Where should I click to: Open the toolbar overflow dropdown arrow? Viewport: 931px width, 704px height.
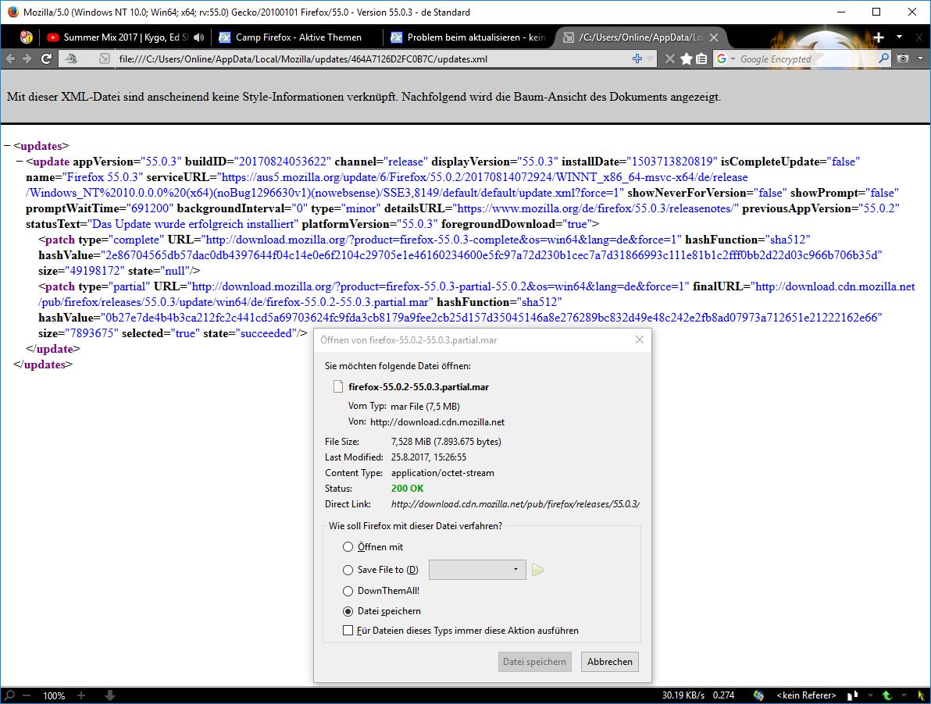(920, 59)
